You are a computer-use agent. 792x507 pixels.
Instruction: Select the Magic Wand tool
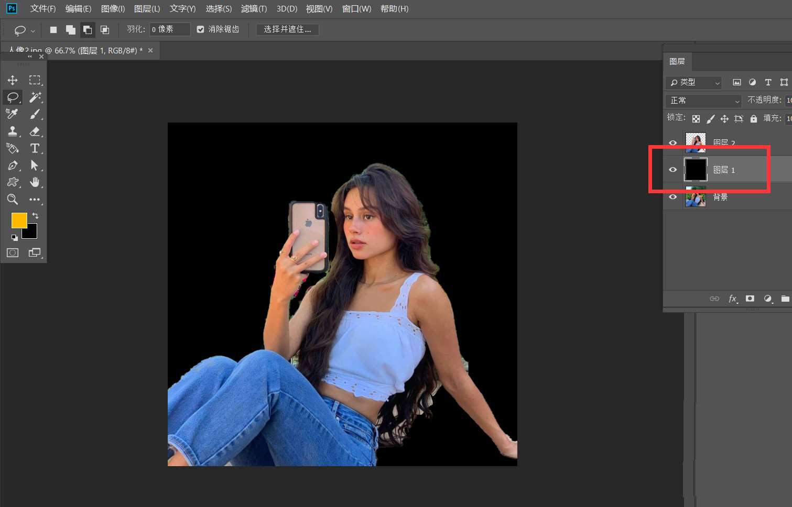click(x=35, y=97)
